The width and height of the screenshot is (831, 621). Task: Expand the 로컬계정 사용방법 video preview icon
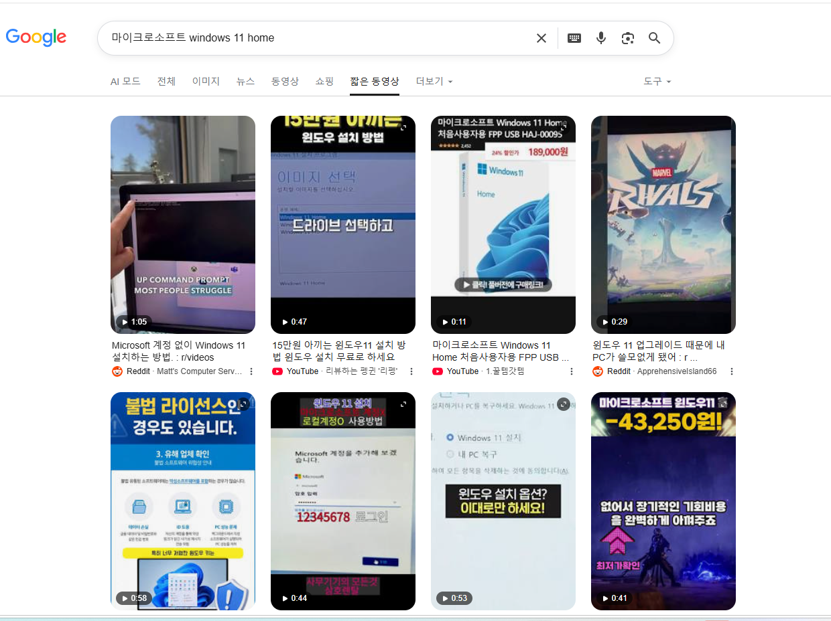403,404
